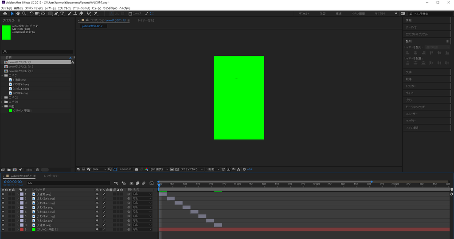
Task: Switch to the レンダーキュー tab
Action: [51, 176]
